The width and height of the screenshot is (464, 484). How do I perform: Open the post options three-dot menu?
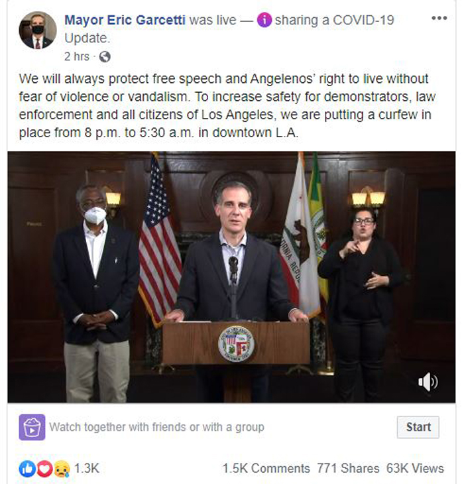point(439,18)
